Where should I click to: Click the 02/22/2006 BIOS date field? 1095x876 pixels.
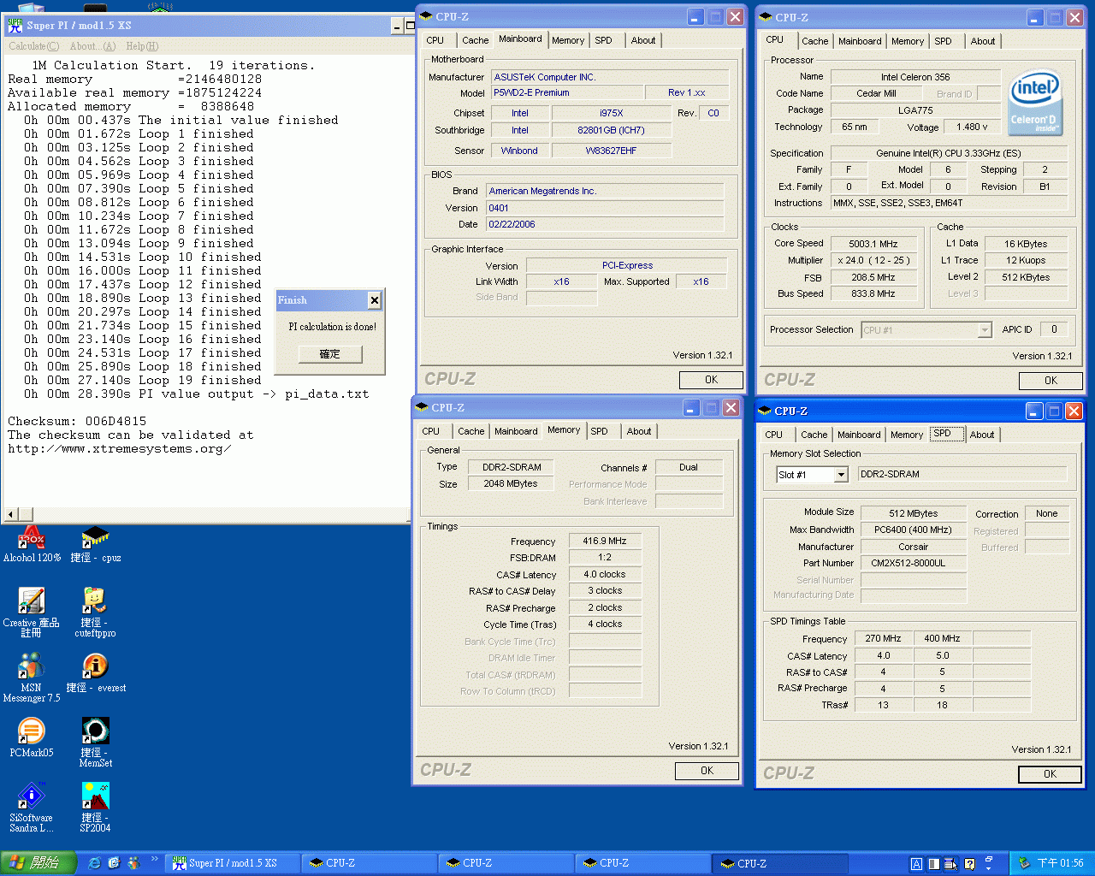click(606, 224)
